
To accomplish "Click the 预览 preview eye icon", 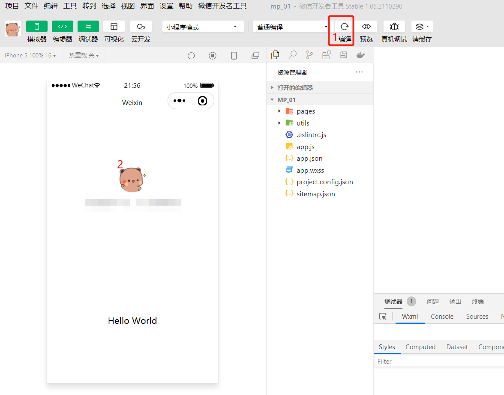I will [x=366, y=27].
